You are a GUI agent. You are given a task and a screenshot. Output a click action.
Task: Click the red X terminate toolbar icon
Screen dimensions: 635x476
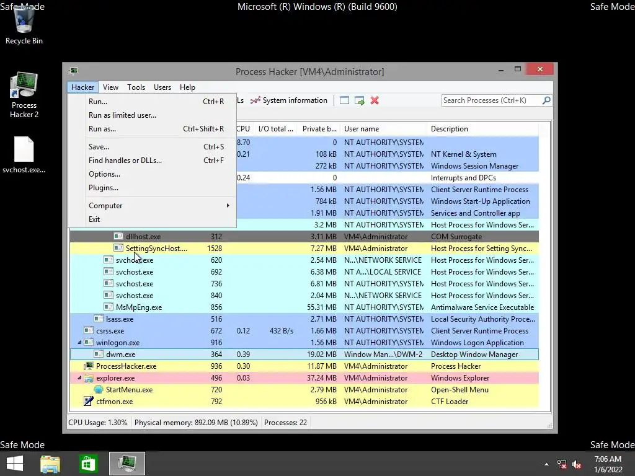pos(375,100)
